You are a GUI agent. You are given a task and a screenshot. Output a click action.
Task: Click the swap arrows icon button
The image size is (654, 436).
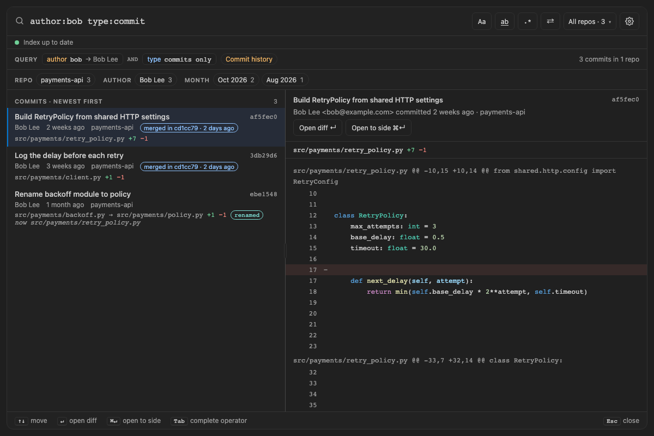point(550,21)
